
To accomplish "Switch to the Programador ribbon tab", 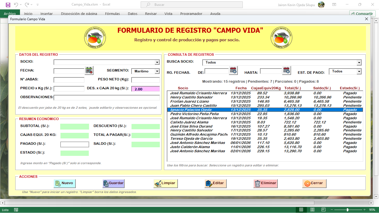I will click(x=191, y=13).
